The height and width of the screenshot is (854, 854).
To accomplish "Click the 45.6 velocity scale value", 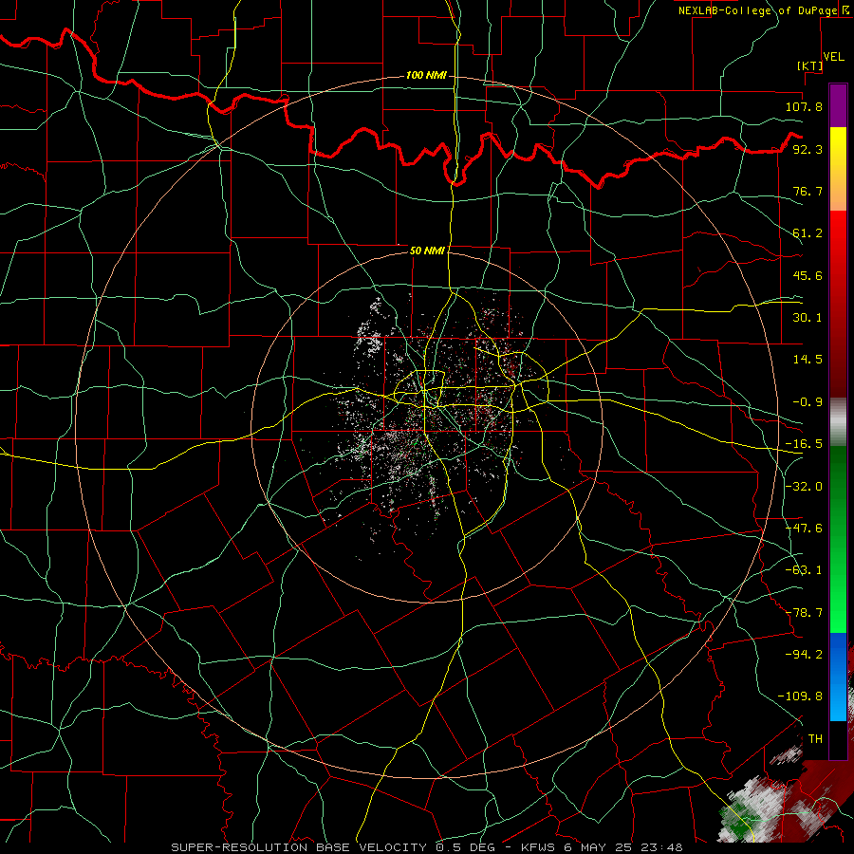I will [x=808, y=275].
